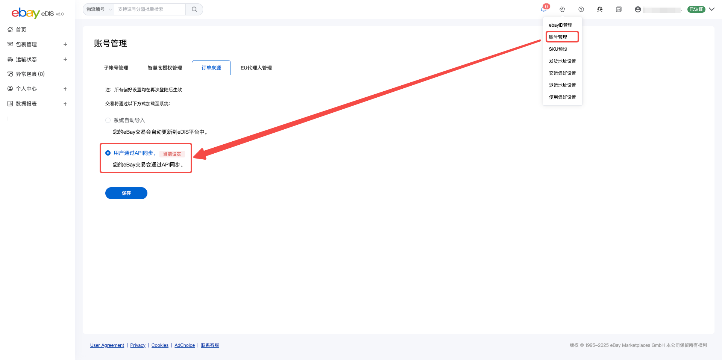Open the AdChoice footer link
Screen dimensions: 722x360
tap(185, 345)
